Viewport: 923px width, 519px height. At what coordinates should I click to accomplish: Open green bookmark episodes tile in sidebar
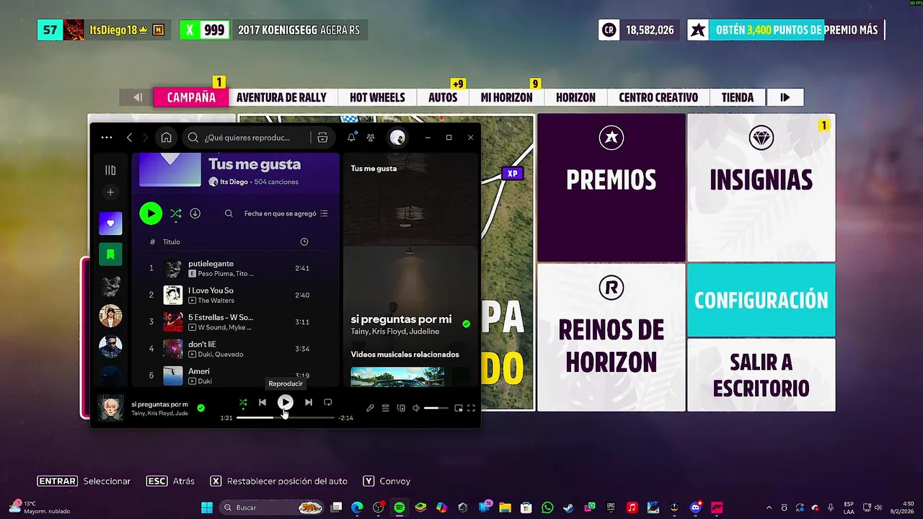110,254
